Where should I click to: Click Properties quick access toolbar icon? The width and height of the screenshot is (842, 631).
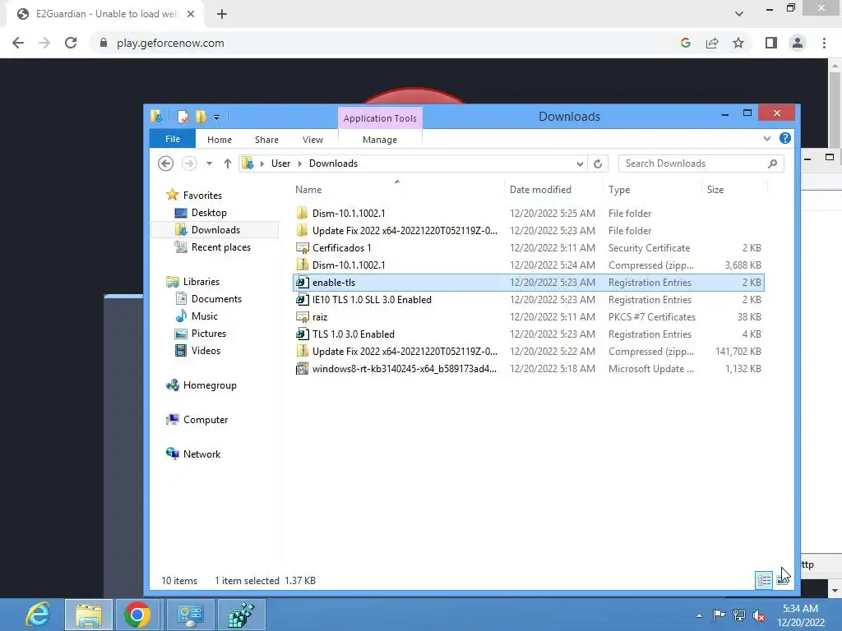[183, 117]
